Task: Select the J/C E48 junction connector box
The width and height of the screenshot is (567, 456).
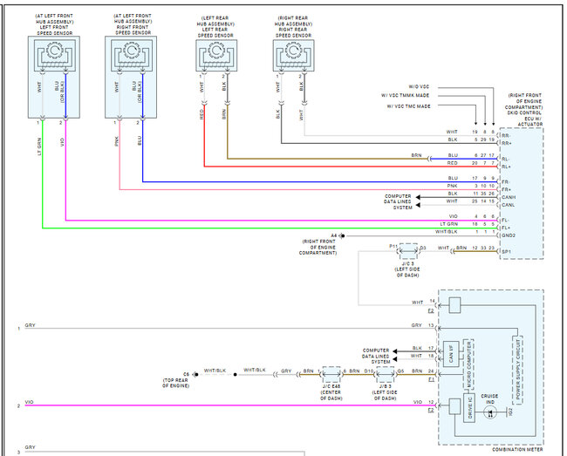Action: [x=331, y=375]
